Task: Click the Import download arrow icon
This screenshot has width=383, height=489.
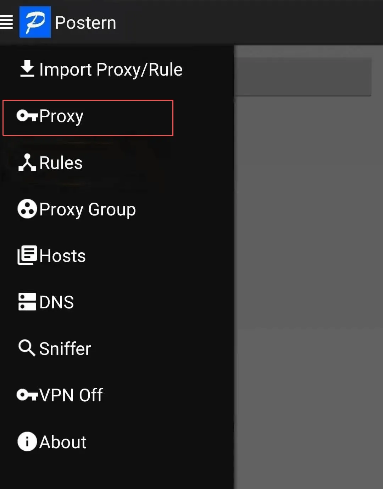Action: (27, 69)
